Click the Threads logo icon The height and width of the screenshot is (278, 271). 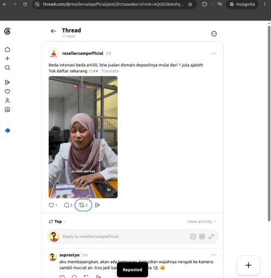pyautogui.click(x=7, y=31)
